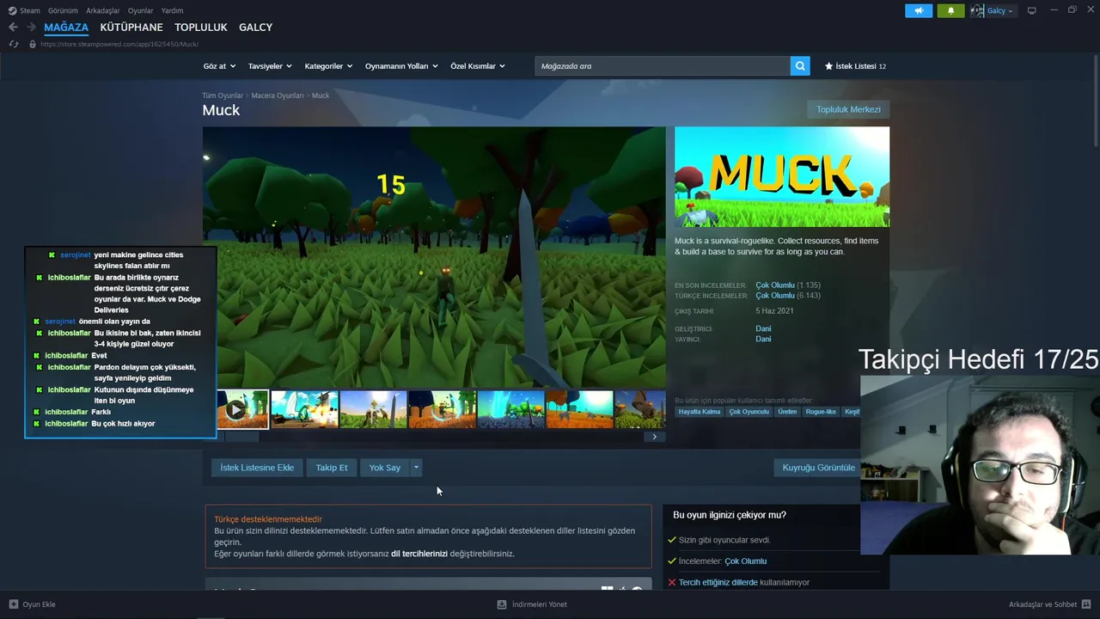Switch to the KÜTÜPHANE tab
Image resolution: width=1100 pixels, height=619 pixels.
[131, 28]
